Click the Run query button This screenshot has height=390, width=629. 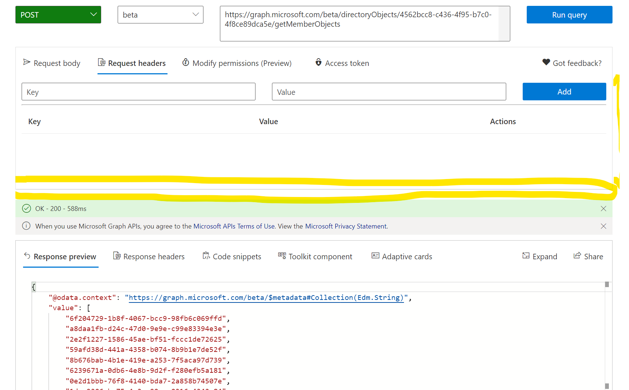click(x=569, y=15)
